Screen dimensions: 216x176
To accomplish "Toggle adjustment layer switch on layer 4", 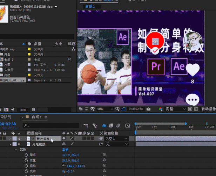I will pos(88,138).
